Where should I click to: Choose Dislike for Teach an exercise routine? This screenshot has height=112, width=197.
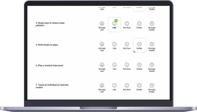pos(139,86)
